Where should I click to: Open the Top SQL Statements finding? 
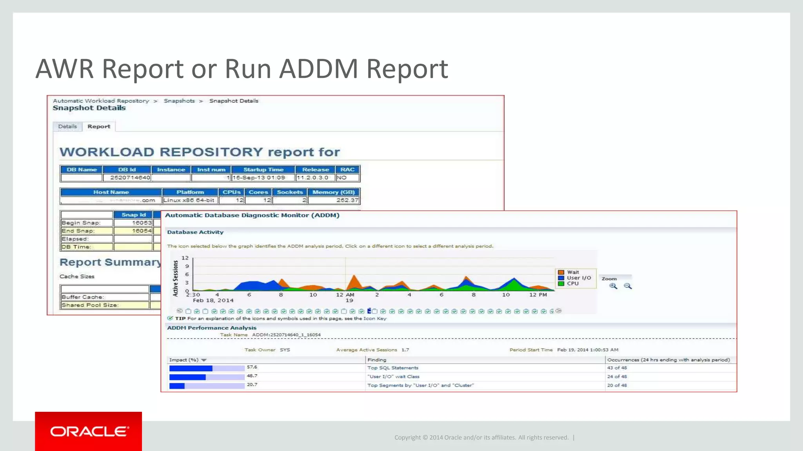click(x=393, y=368)
